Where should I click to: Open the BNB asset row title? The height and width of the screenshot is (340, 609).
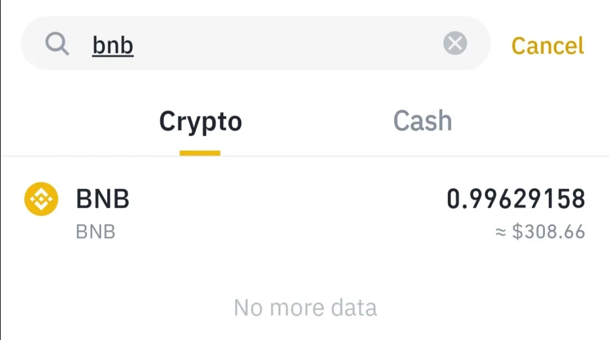[103, 199]
